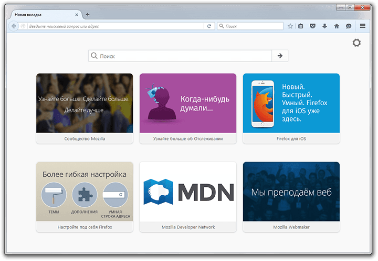Click the Сообщество Mozilla caption
This screenshot has height=261, width=378.
click(x=85, y=139)
